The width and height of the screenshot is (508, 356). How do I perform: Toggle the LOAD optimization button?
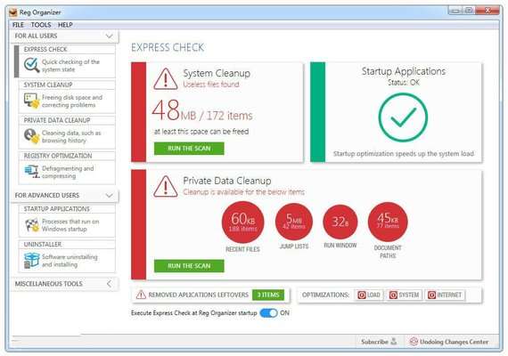point(369,295)
